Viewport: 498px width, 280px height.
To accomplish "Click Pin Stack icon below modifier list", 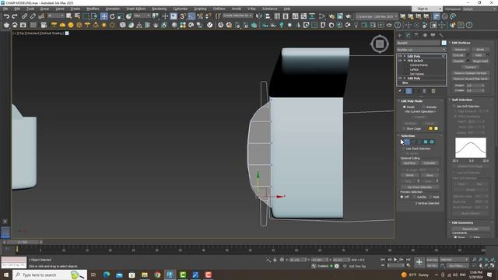I will coord(400,91).
